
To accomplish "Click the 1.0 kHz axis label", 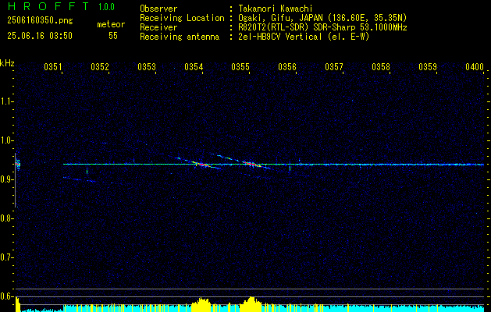I will [6, 140].
